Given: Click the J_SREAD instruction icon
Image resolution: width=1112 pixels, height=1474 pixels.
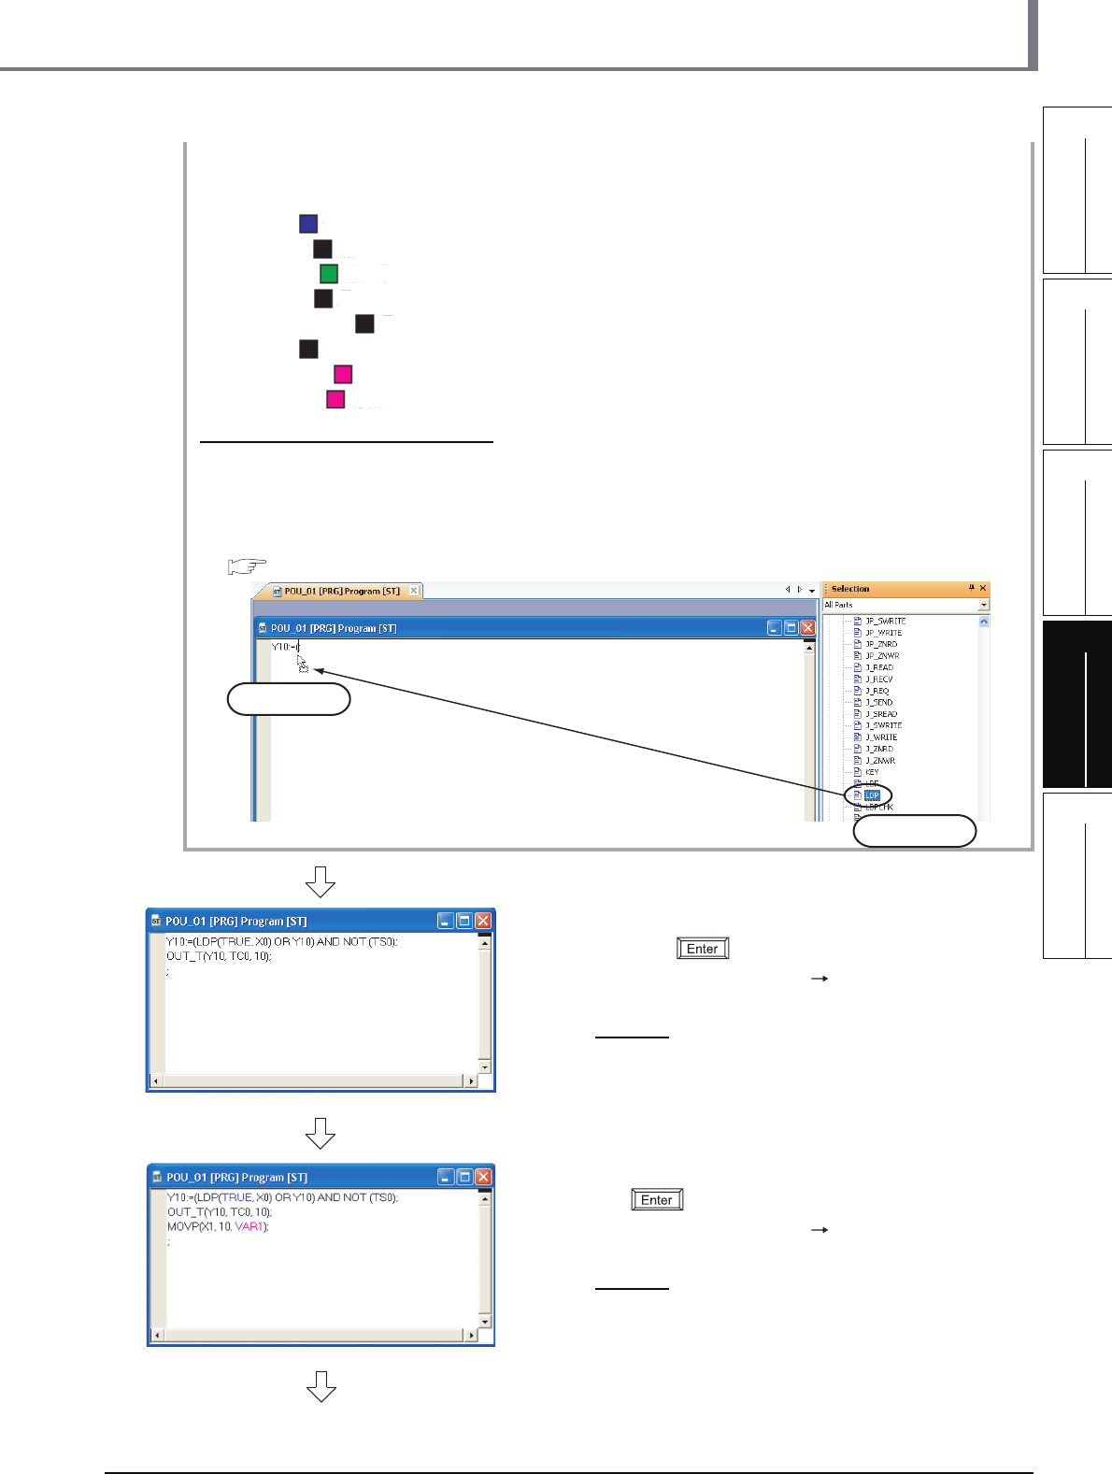Looking at the screenshot, I should click(858, 714).
